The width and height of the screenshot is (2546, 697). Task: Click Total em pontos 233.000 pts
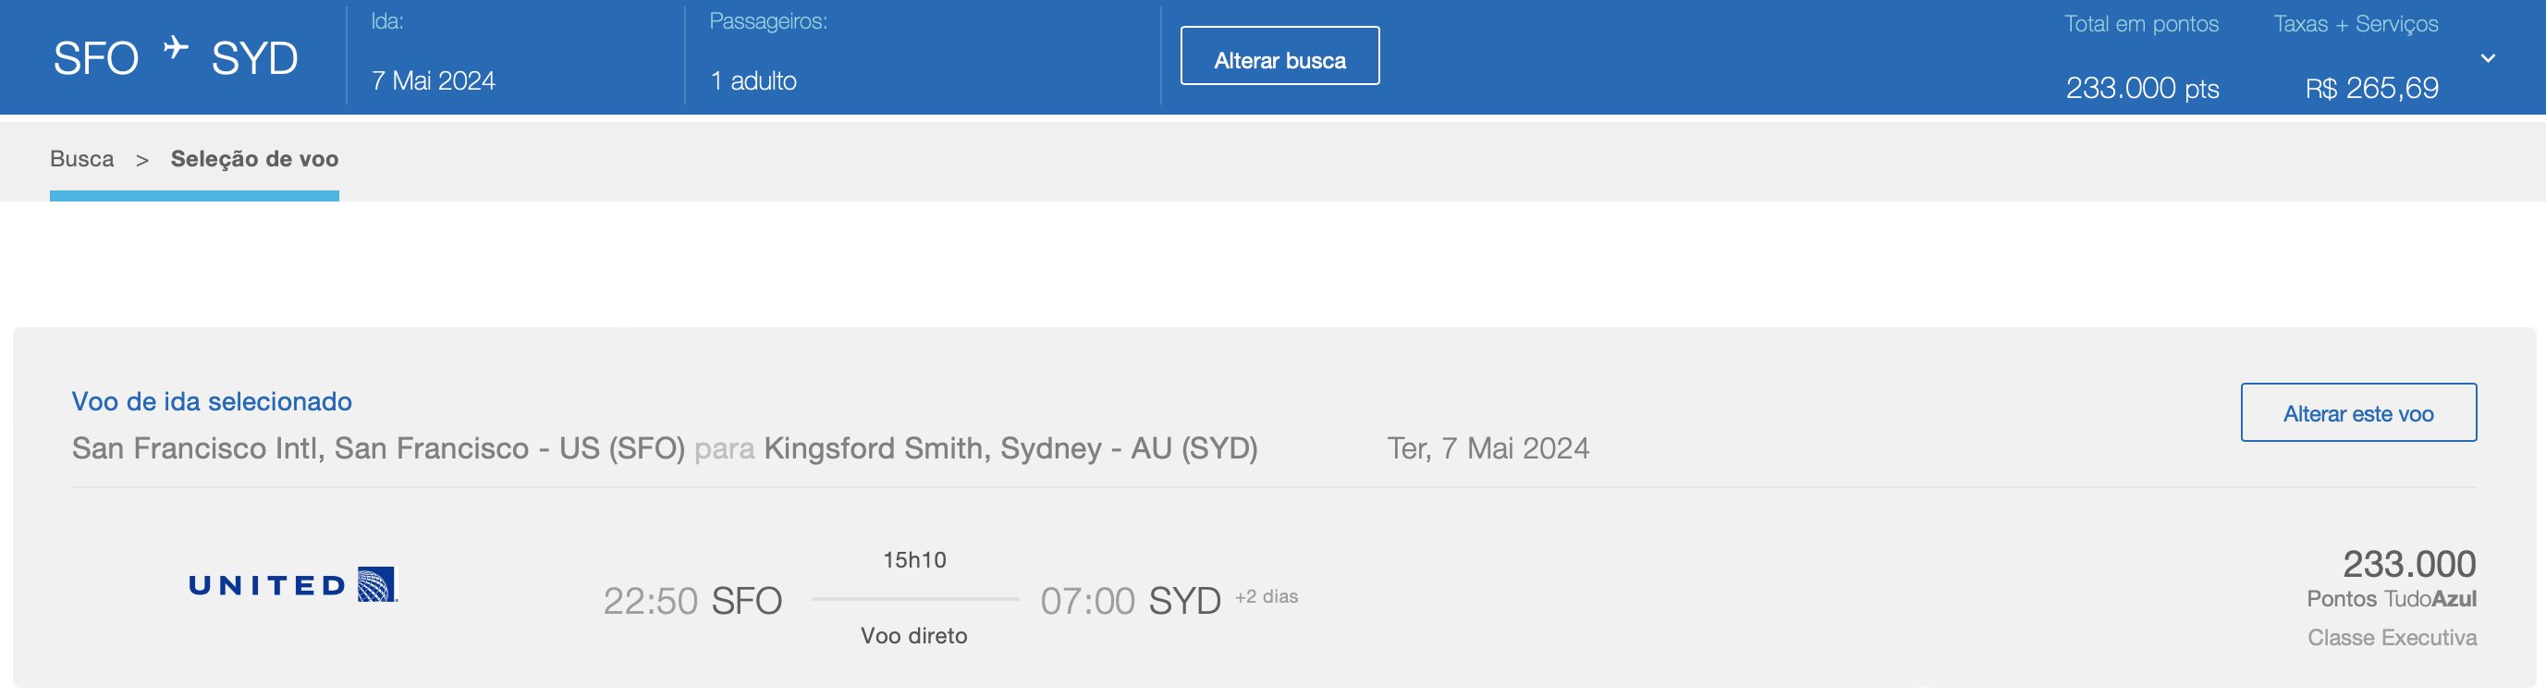pos(2142,88)
